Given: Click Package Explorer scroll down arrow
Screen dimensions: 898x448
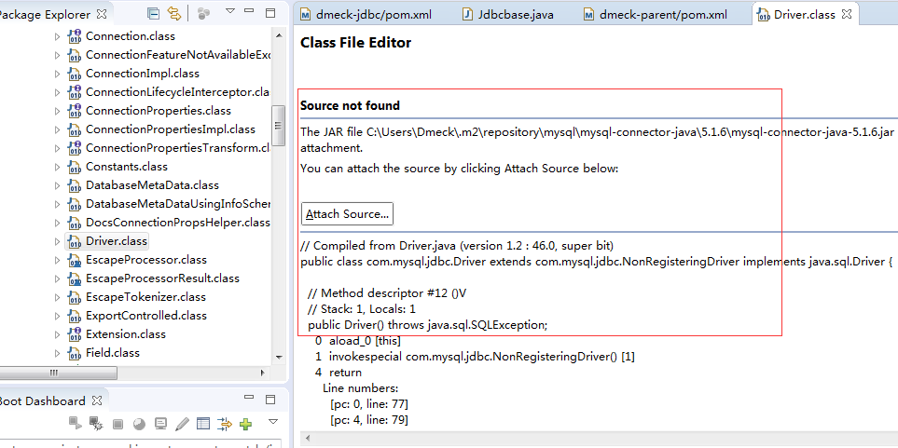Looking at the screenshot, I should [x=278, y=356].
